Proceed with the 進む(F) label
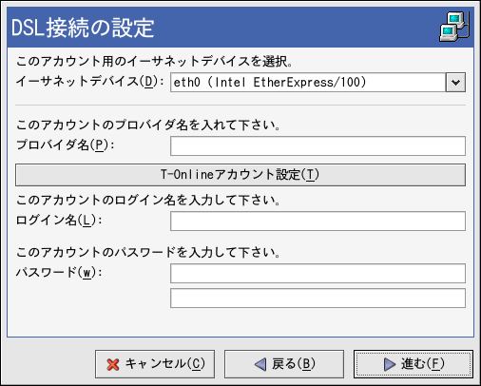Image resolution: width=481 pixels, height=386 pixels. click(423, 364)
